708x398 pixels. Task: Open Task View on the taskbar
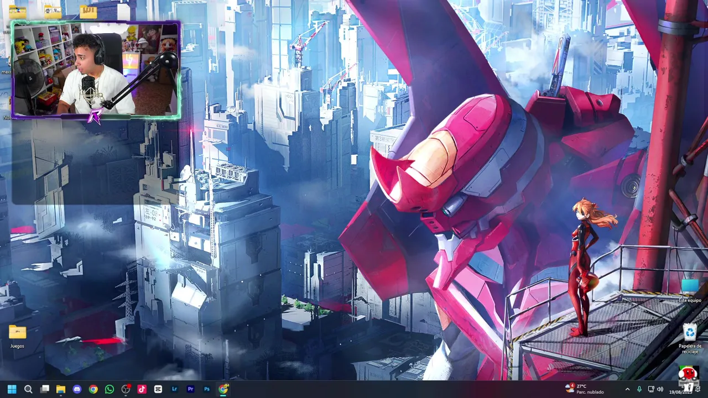pos(45,389)
